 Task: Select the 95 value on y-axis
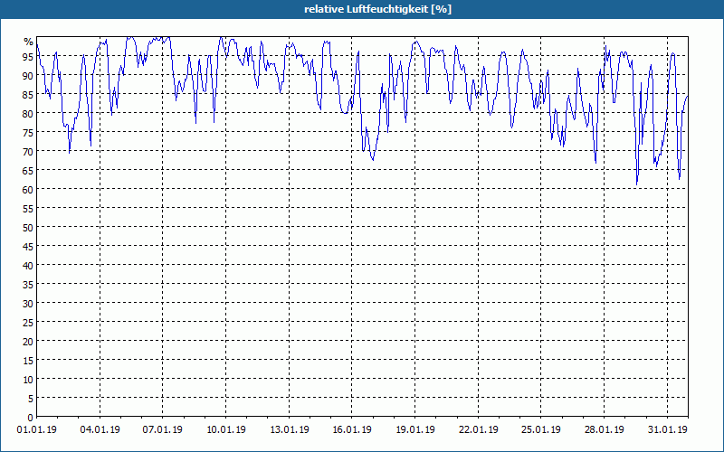pos(29,56)
